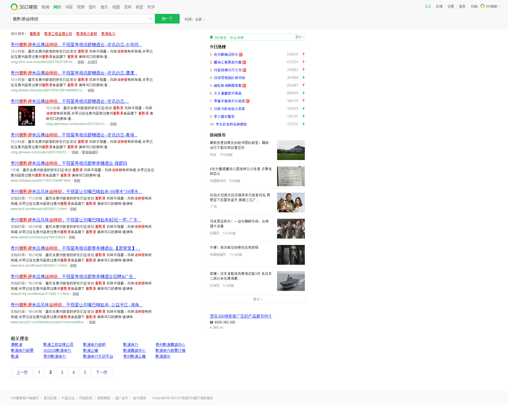Expand more news with 更多
This screenshot has width=508, height=405.
point(257,299)
